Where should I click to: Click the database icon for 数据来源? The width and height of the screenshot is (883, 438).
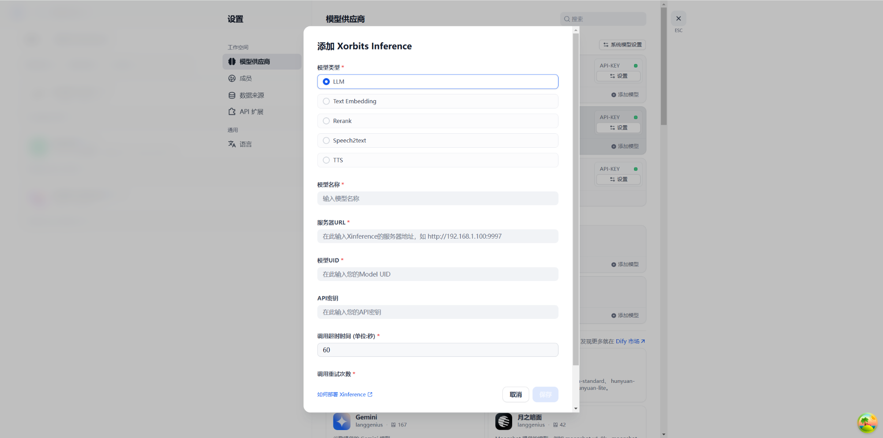click(x=232, y=95)
